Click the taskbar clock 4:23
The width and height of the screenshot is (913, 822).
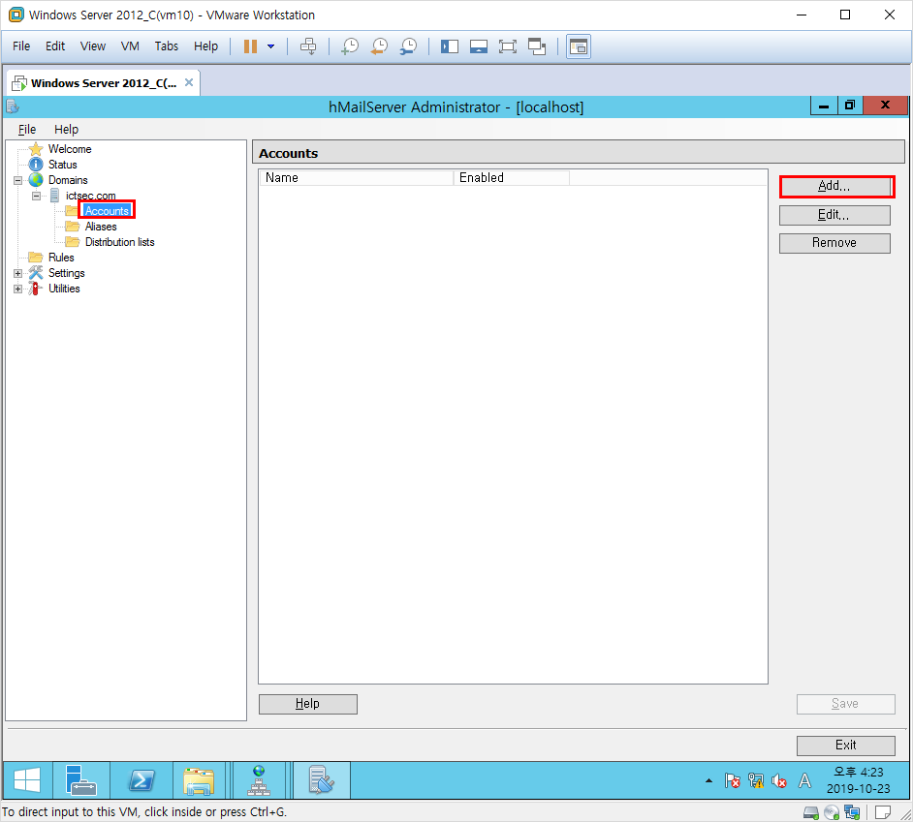(x=859, y=780)
